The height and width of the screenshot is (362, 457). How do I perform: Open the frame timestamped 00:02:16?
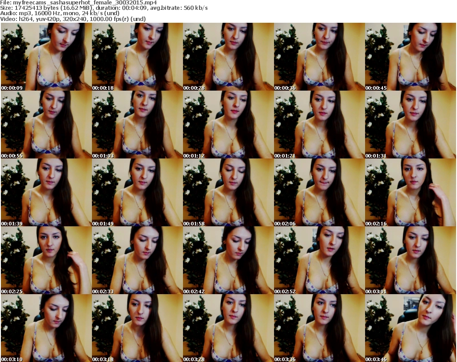point(411,193)
